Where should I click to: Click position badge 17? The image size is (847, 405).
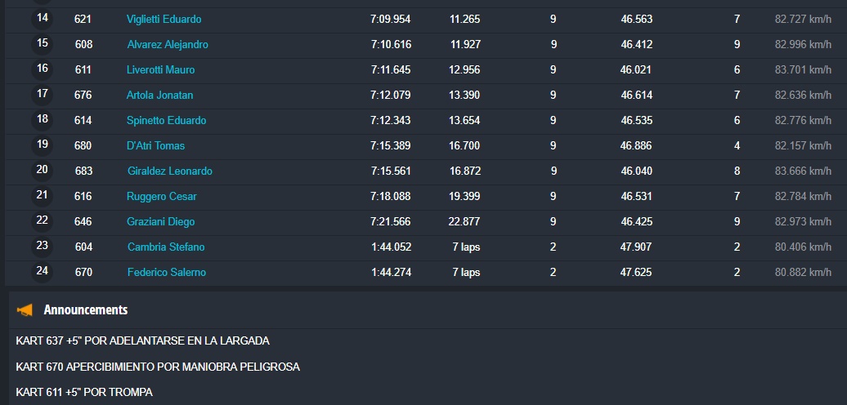pyautogui.click(x=43, y=94)
